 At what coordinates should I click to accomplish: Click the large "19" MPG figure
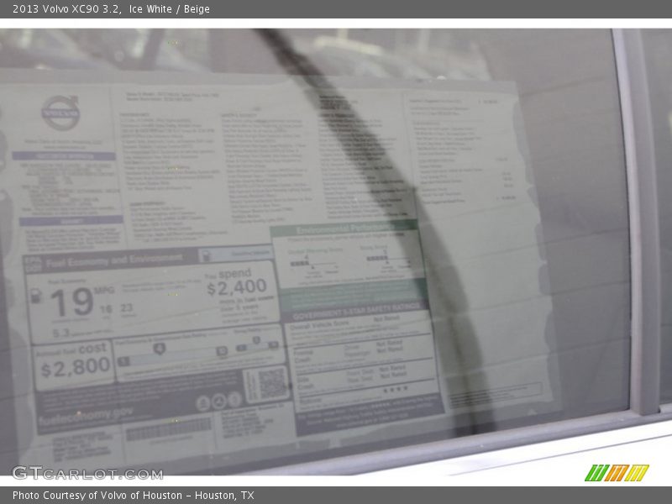[71, 302]
